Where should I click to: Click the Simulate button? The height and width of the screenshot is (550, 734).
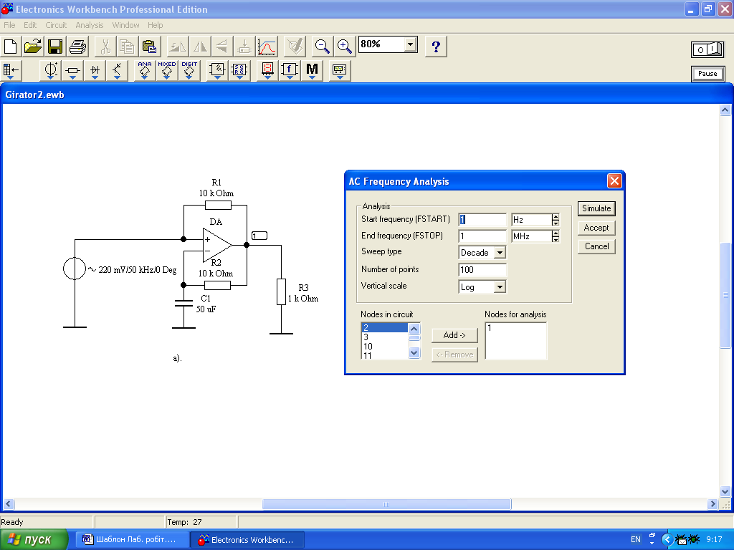point(596,208)
